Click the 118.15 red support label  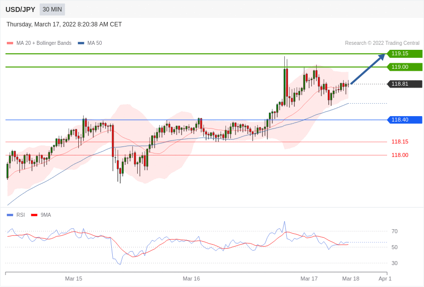tap(400, 142)
